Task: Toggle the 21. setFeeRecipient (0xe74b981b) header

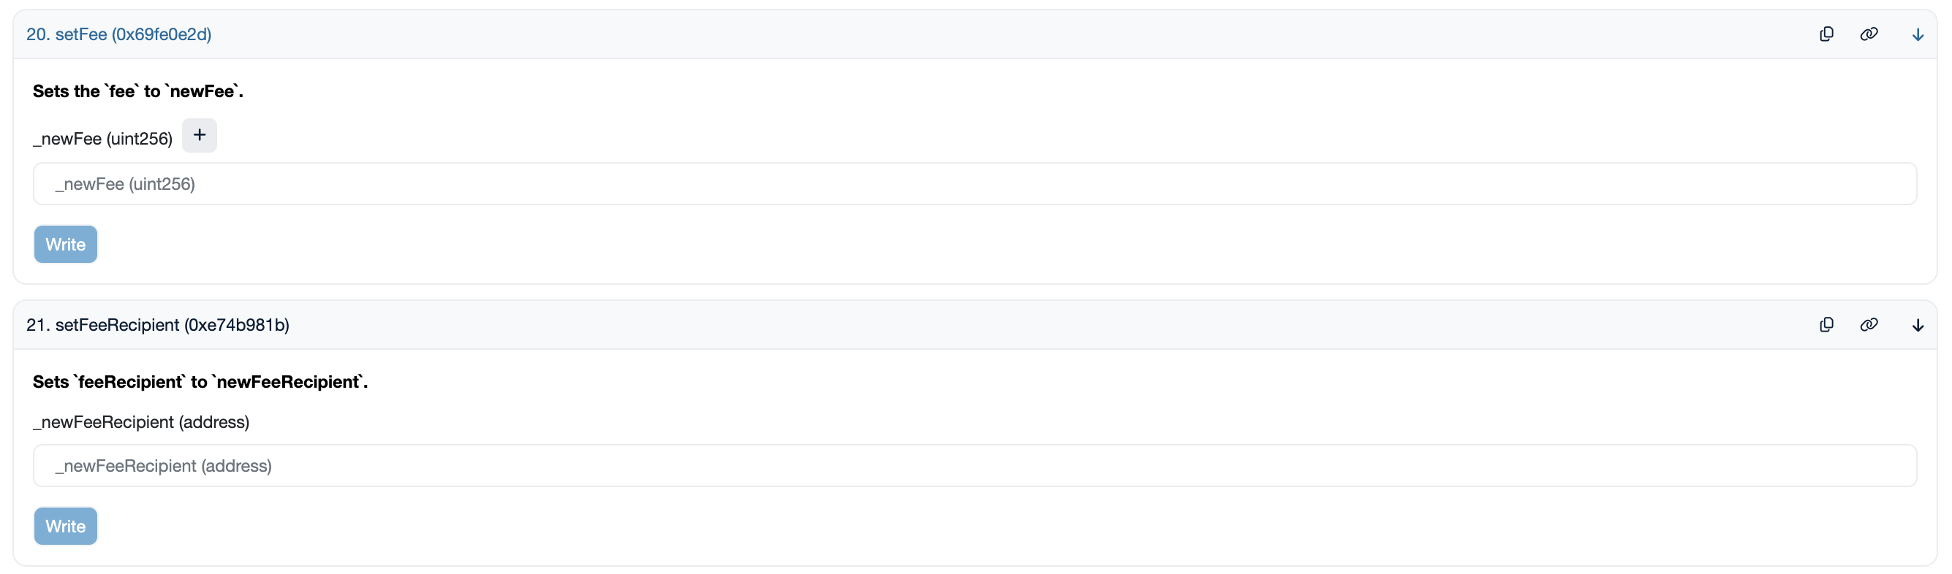Action: 158,325
